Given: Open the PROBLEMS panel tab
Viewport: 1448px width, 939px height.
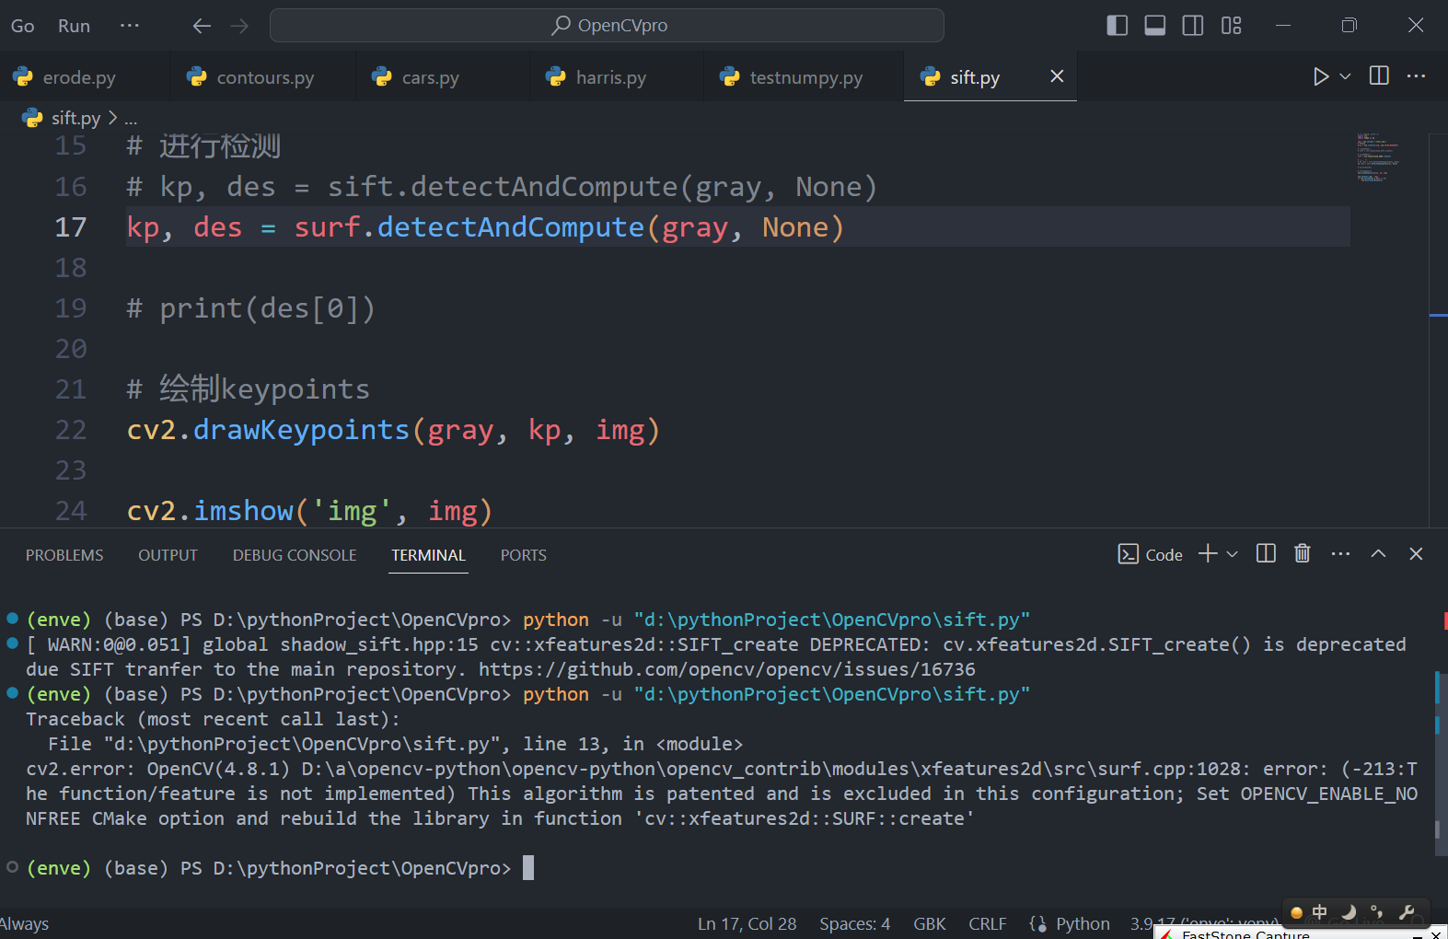Looking at the screenshot, I should tap(64, 555).
